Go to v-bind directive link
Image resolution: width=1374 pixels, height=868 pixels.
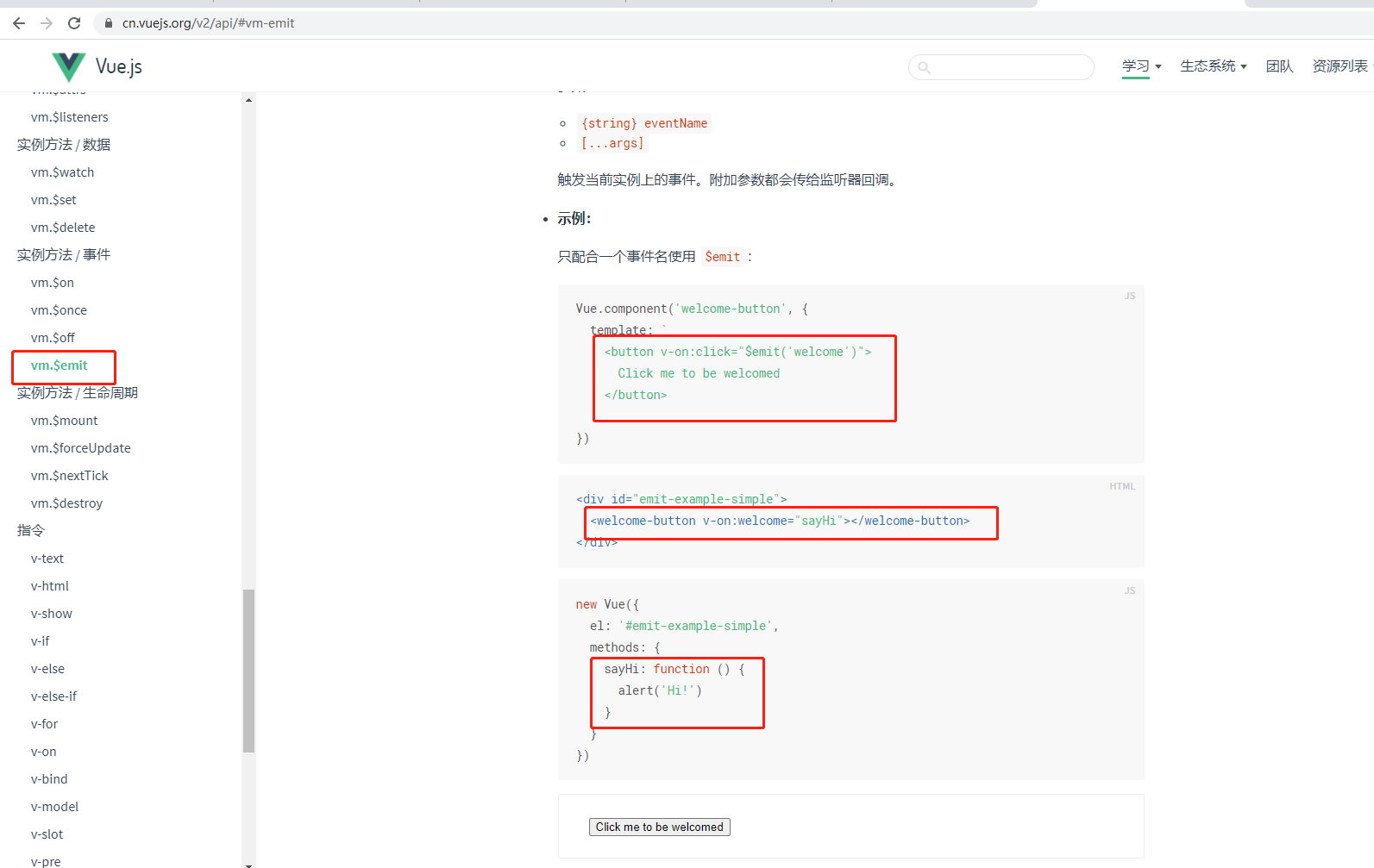pos(49,779)
